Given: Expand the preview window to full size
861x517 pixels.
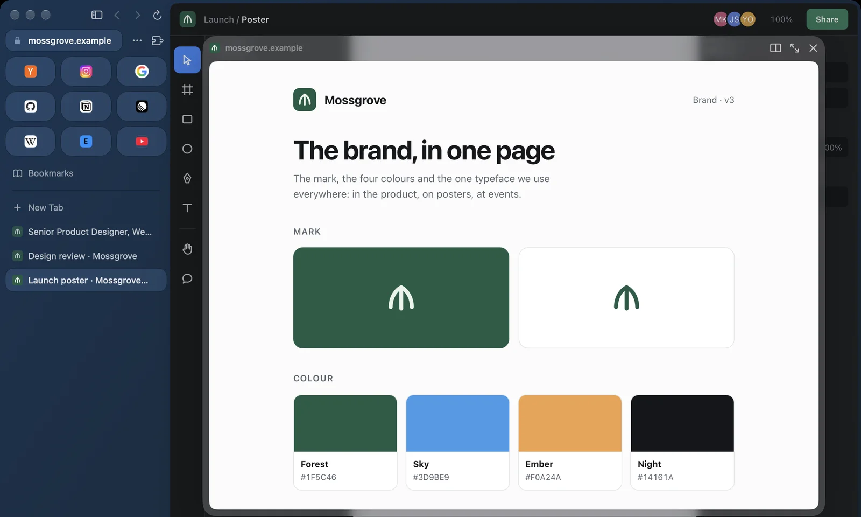Looking at the screenshot, I should (794, 48).
